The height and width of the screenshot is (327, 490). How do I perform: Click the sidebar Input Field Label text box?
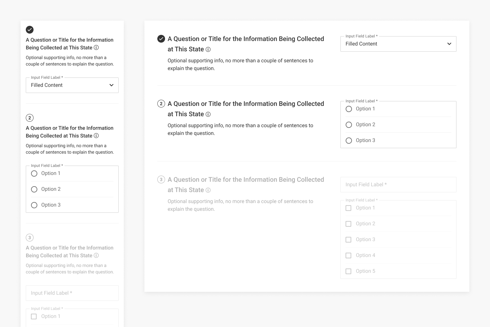pyautogui.click(x=72, y=293)
